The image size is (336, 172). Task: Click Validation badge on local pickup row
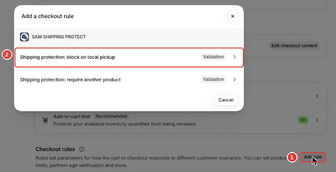[x=213, y=57]
